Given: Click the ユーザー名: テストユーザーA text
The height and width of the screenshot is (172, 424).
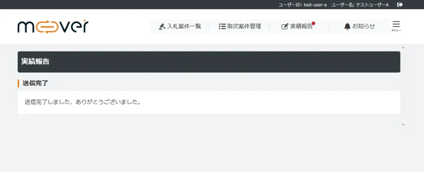Looking at the screenshot, I should 360,5.
